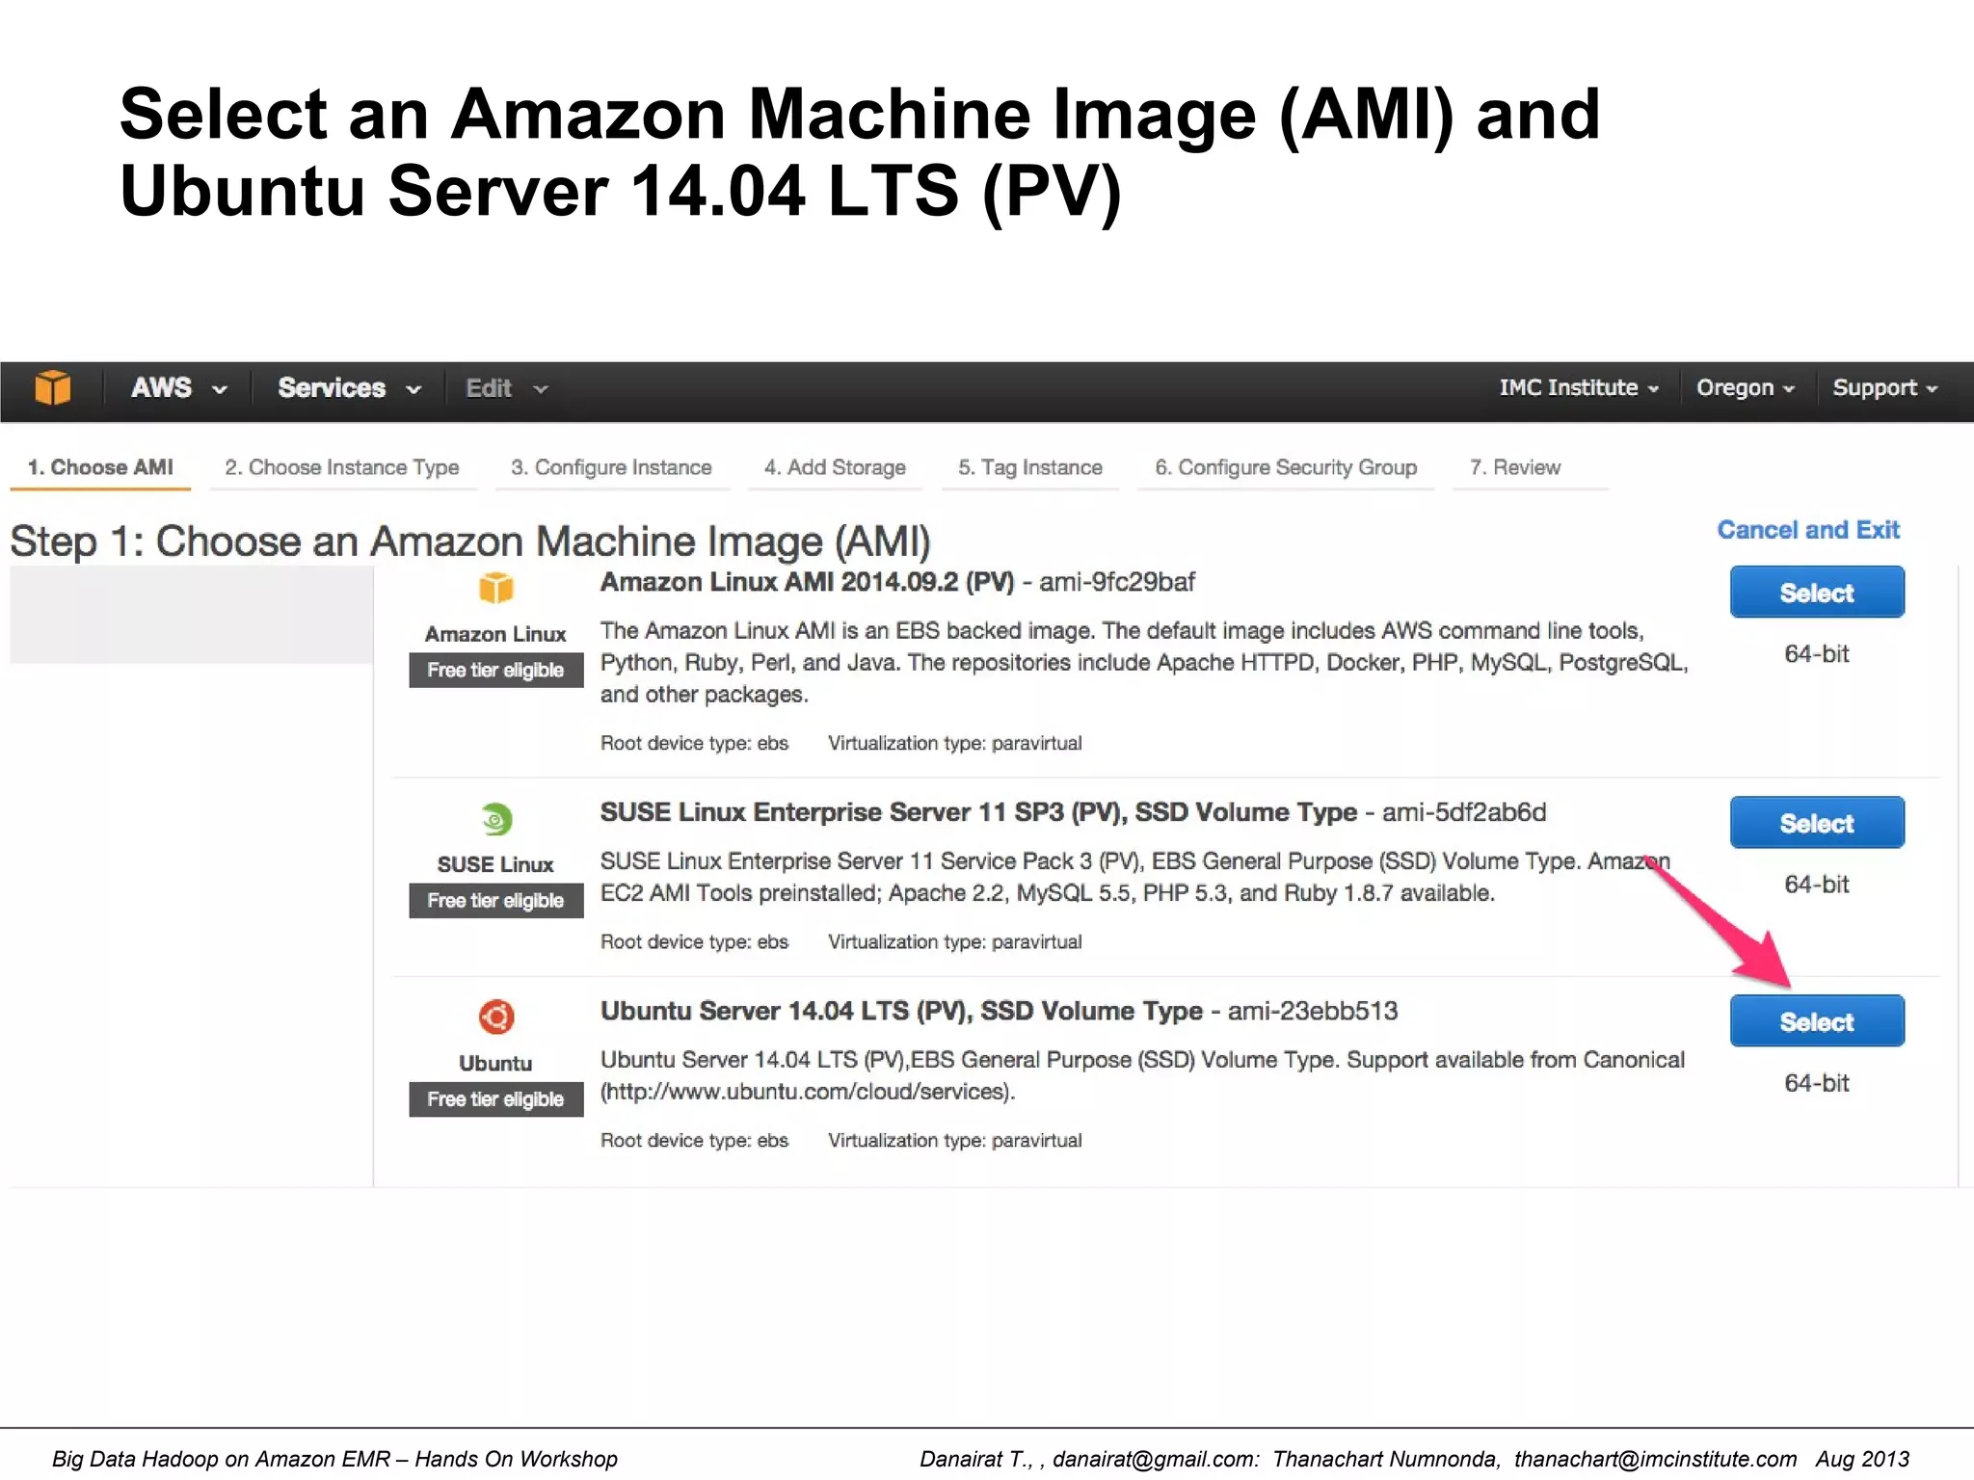
Task: Click 'Root device type: ebs' in the Amazon Linux row
Action: pyautogui.click(x=694, y=743)
